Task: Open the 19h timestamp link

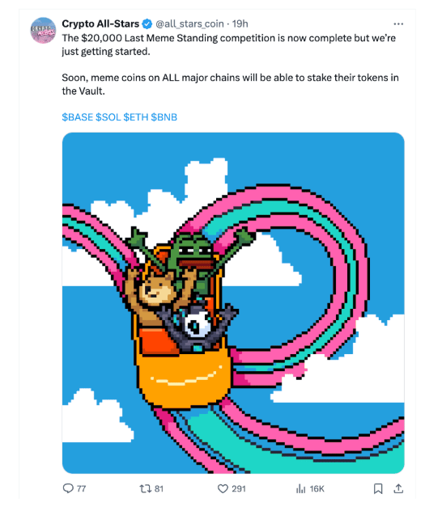Action: [x=240, y=24]
